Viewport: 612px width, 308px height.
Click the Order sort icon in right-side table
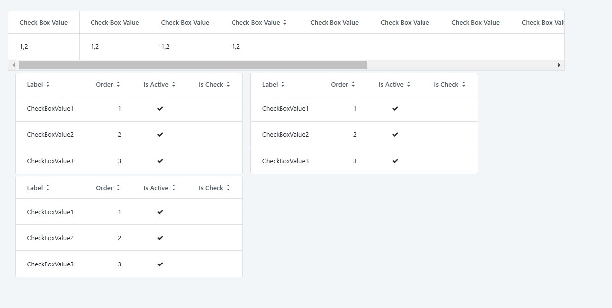pos(353,85)
